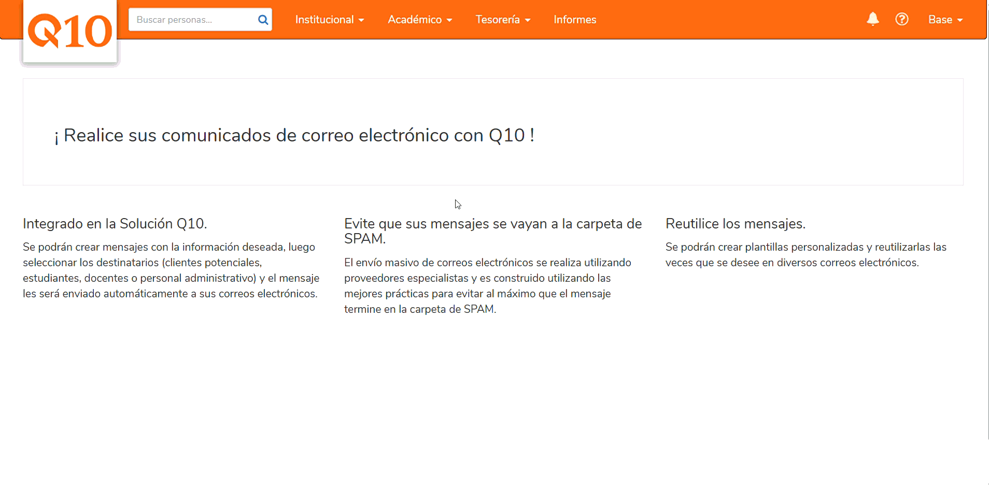The height and width of the screenshot is (489, 989).
Task: Open the Base user dropdown
Action: (945, 20)
